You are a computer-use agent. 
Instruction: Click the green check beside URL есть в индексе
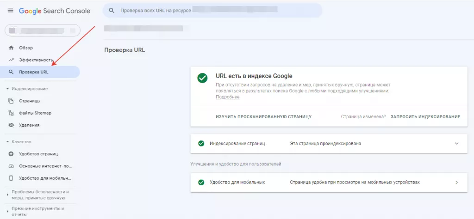(202, 78)
